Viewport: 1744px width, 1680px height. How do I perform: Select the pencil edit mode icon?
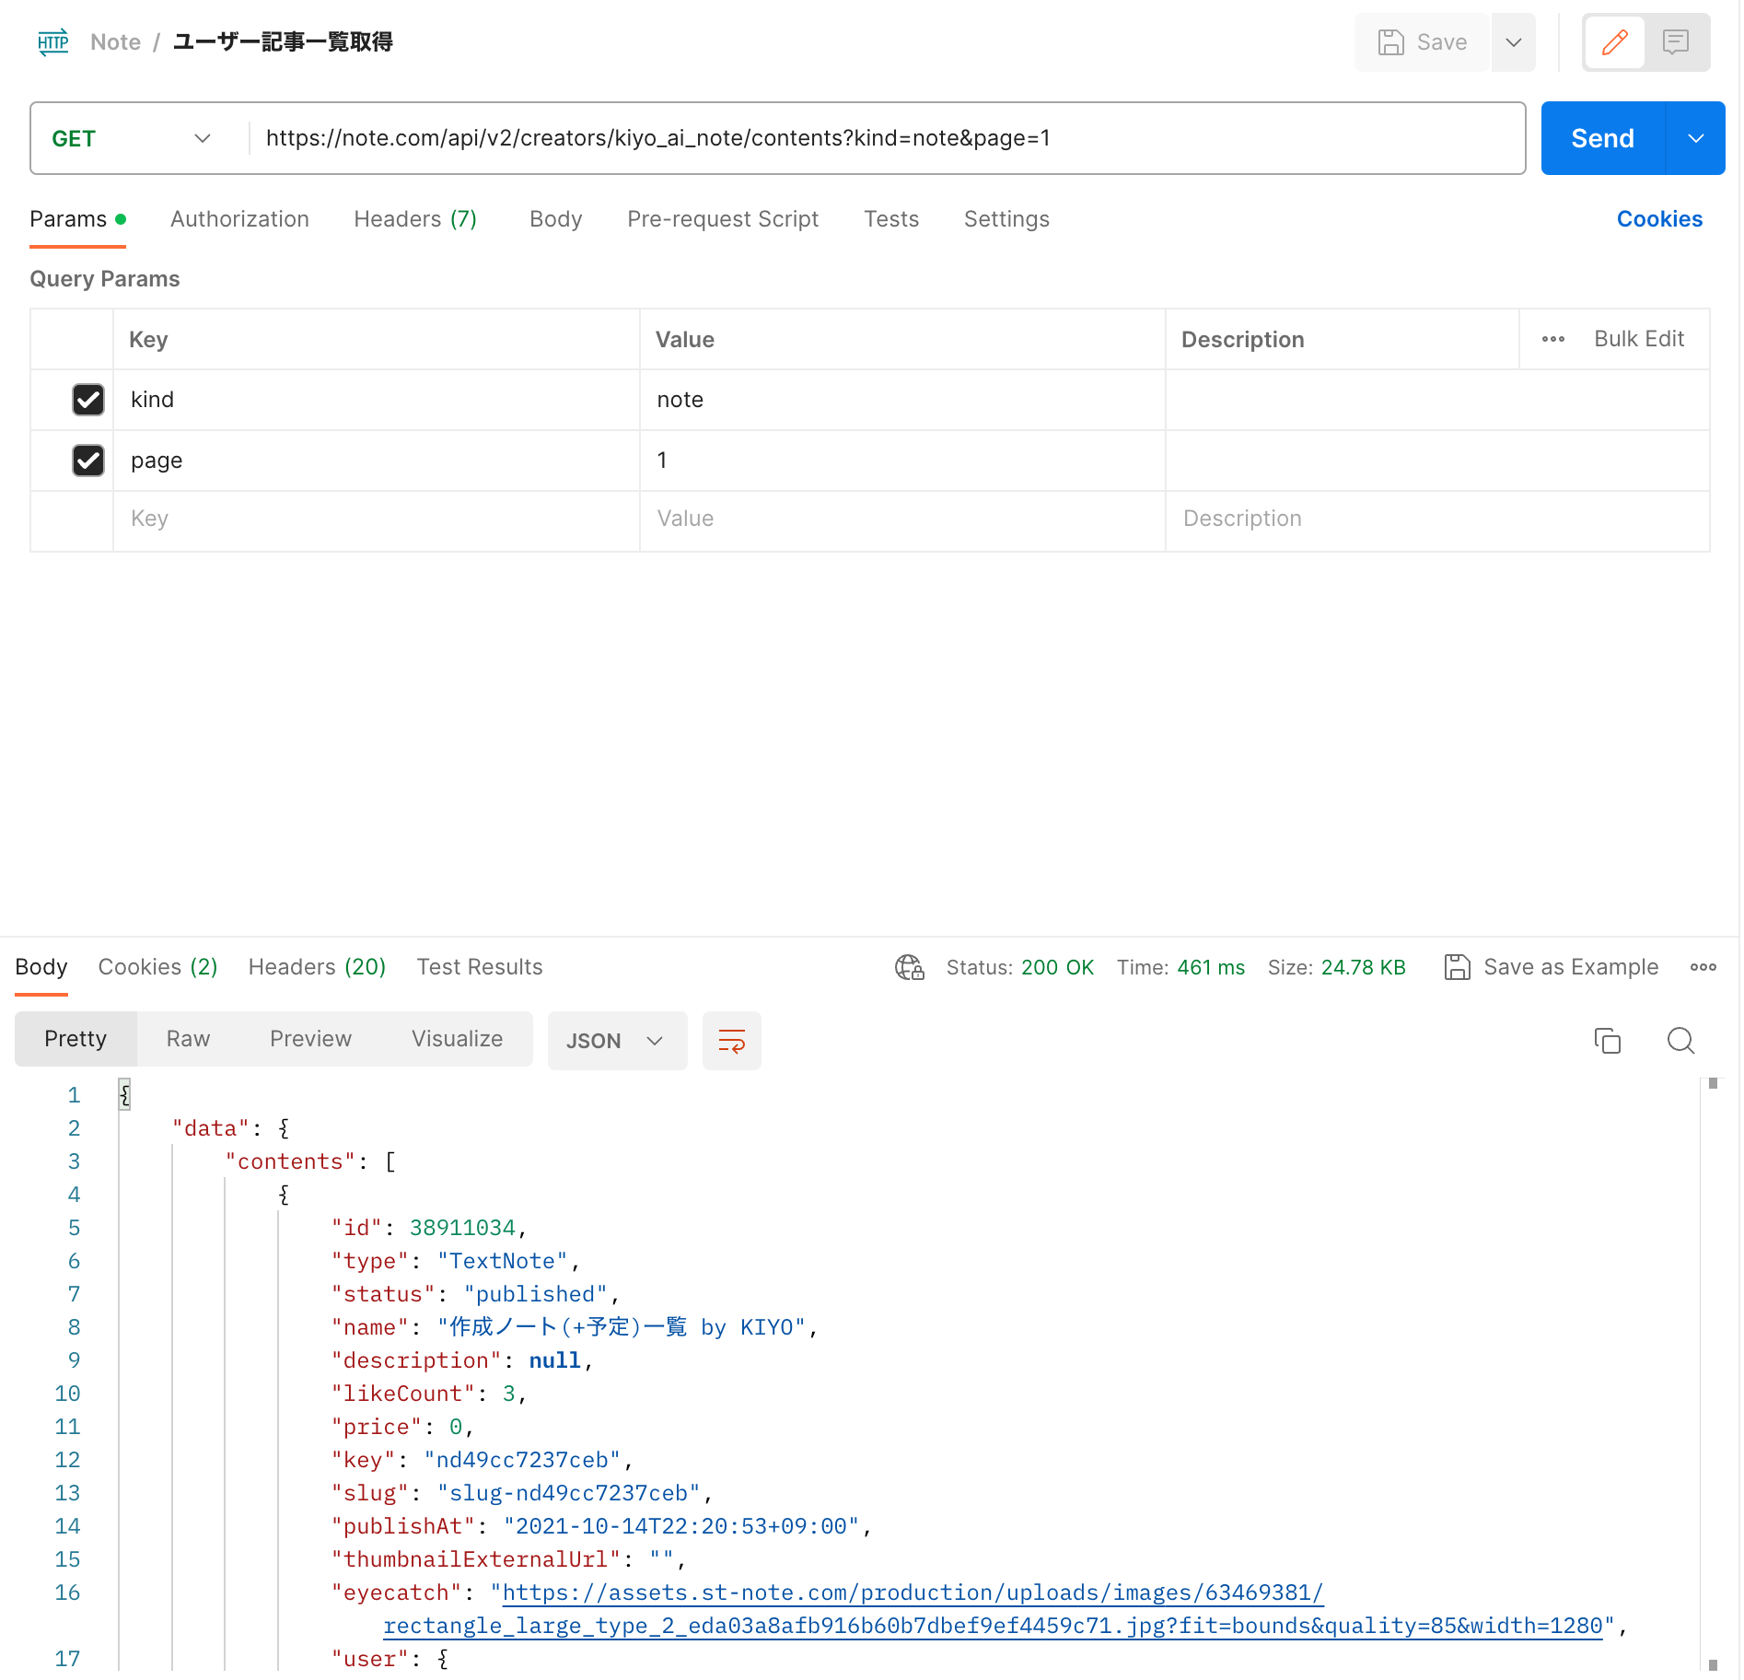click(x=1615, y=42)
